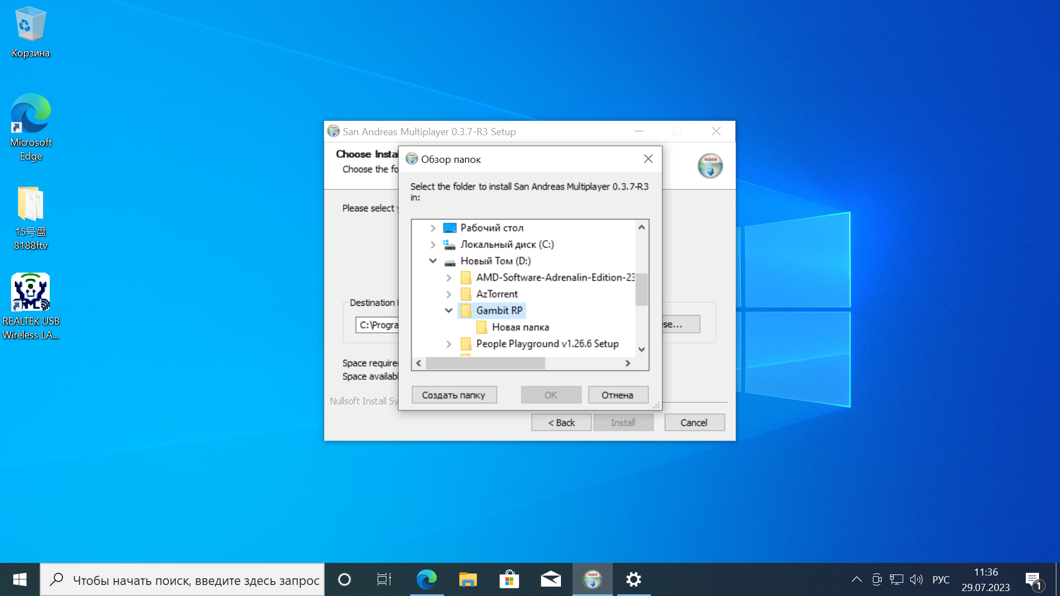This screenshot has height=596, width=1060.
Task: Select the Gambit RP folder
Action: tap(499, 311)
